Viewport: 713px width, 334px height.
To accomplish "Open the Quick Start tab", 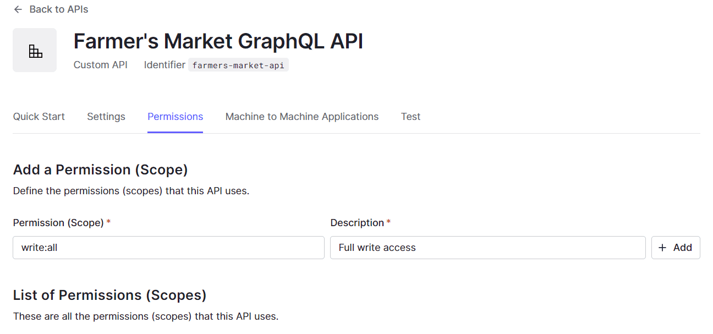I will (39, 117).
